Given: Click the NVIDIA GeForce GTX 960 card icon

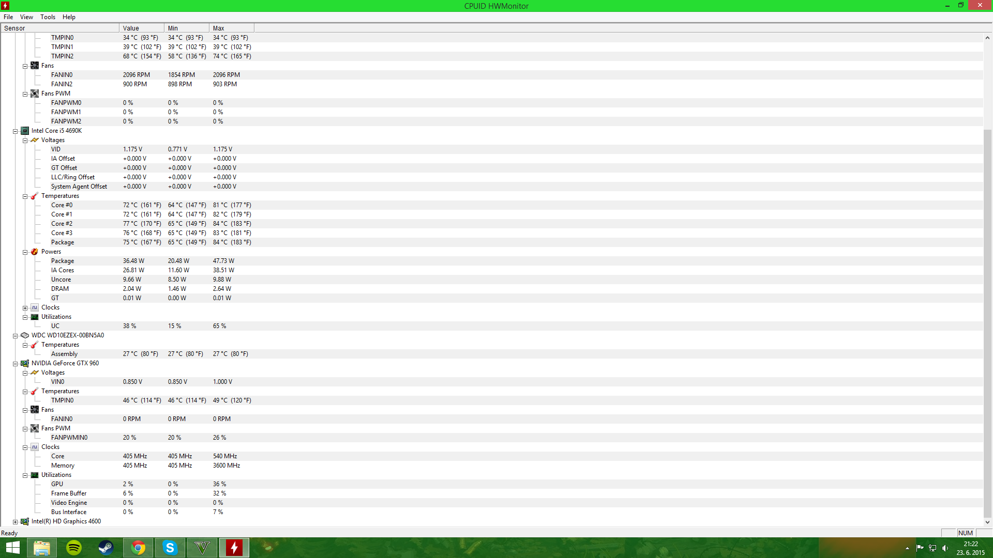Looking at the screenshot, I should [25, 363].
